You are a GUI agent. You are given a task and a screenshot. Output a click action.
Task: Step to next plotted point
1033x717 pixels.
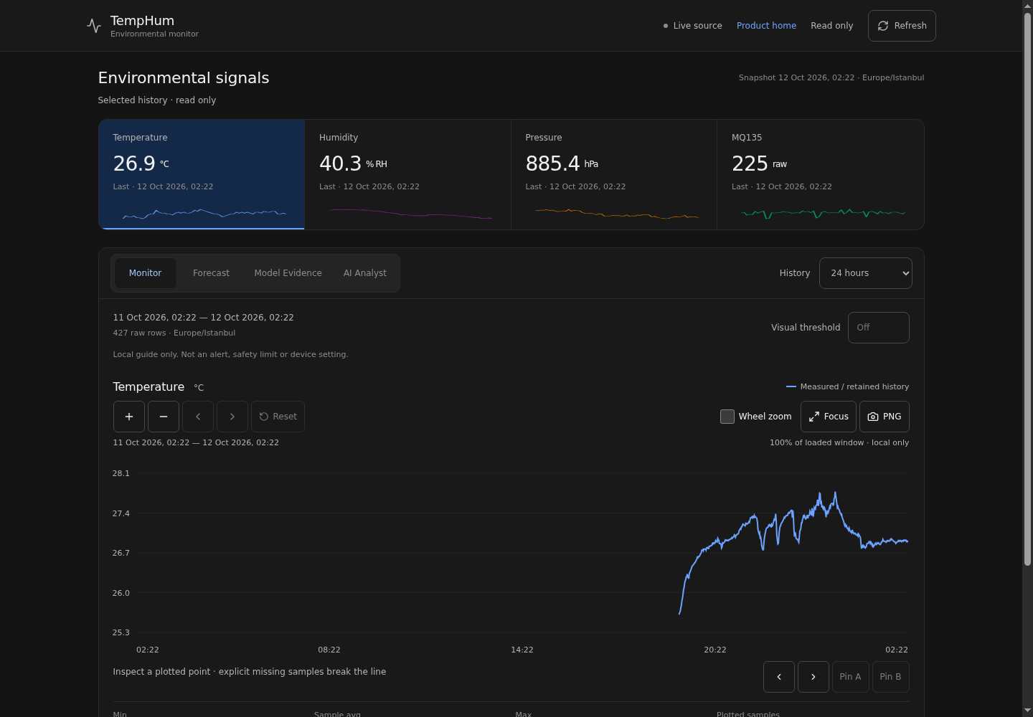813,677
